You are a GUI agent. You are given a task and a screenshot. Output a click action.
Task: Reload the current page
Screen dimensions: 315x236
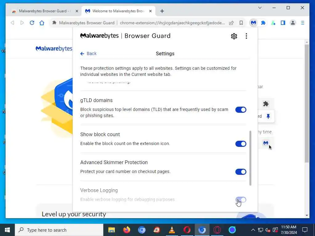(x=32, y=23)
